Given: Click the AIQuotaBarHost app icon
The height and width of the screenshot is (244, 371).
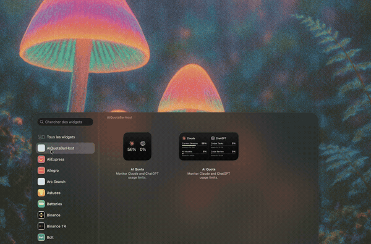Looking at the screenshot, I should tap(41, 148).
